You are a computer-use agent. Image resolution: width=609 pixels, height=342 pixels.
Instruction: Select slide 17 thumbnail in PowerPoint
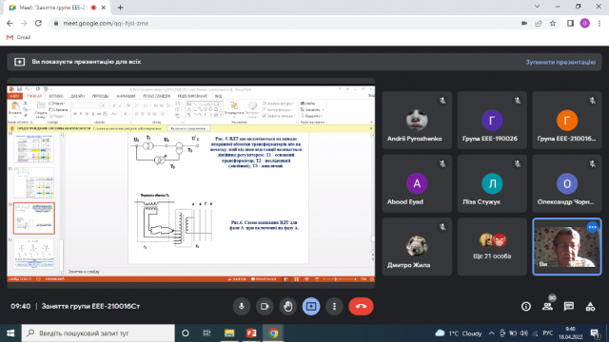[34, 254]
